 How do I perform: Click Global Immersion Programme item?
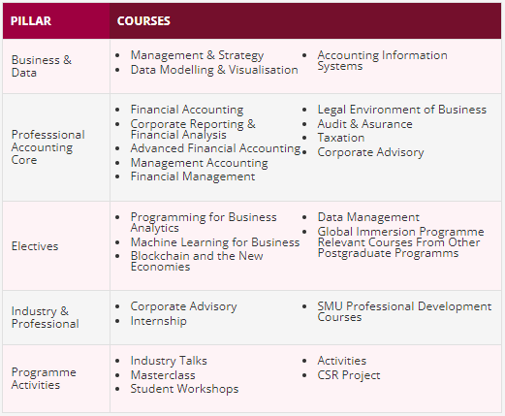[400, 232]
